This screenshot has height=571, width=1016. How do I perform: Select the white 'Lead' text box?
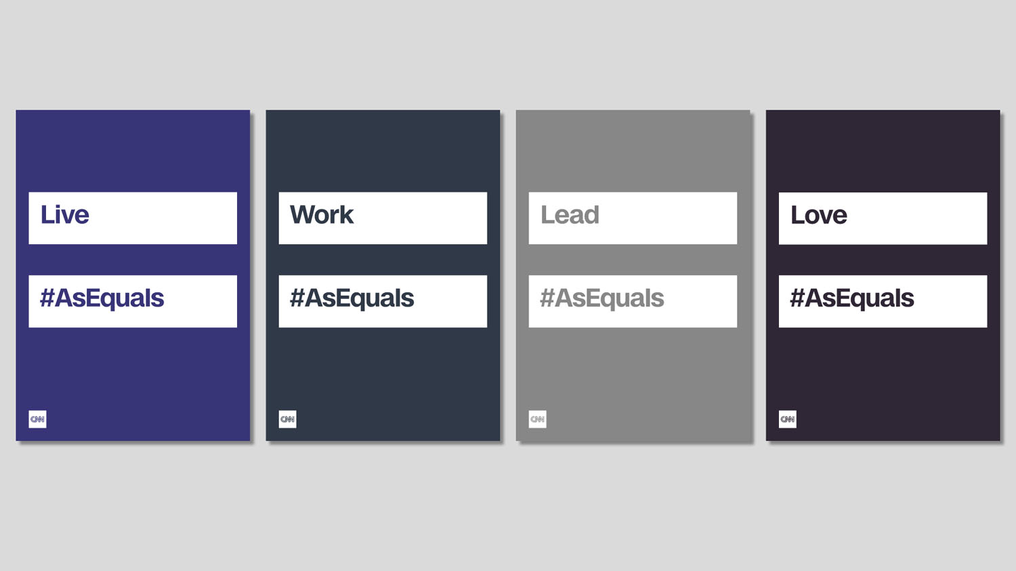click(x=633, y=218)
